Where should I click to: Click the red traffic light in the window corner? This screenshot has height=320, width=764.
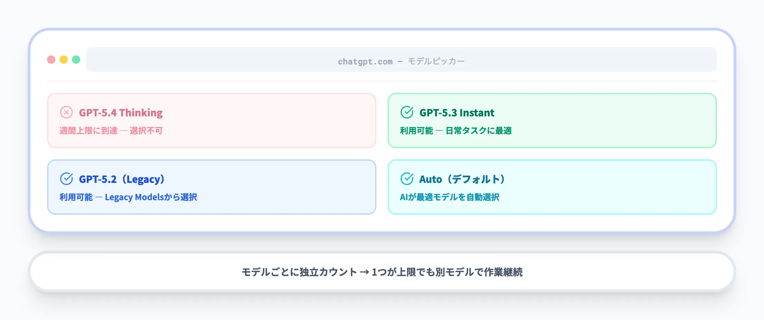click(51, 59)
